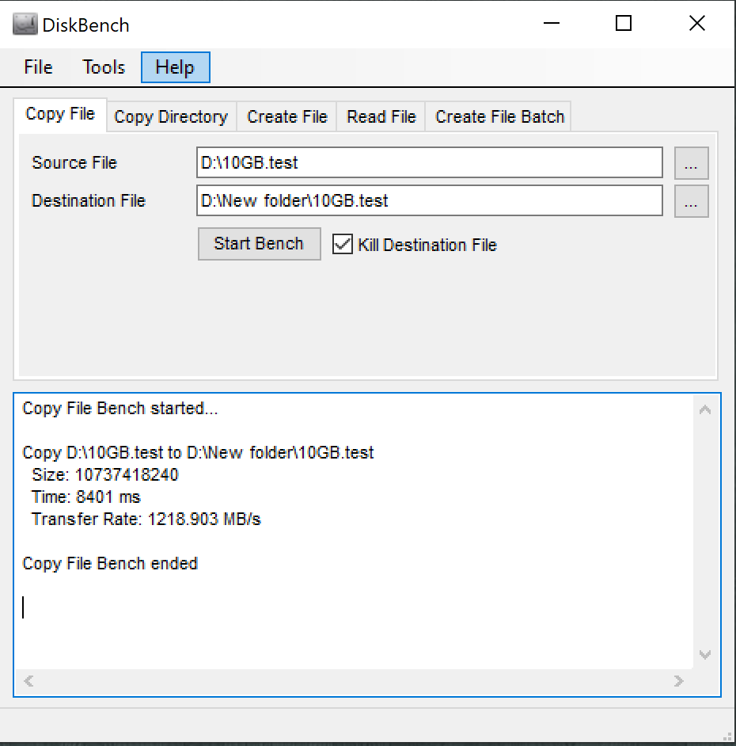
Task: Switch to the Copy Directory tab
Action: pos(171,116)
